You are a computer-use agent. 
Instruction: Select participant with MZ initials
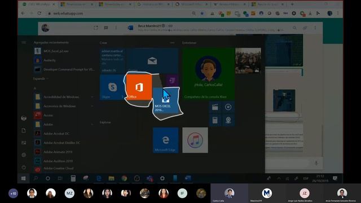69,193
